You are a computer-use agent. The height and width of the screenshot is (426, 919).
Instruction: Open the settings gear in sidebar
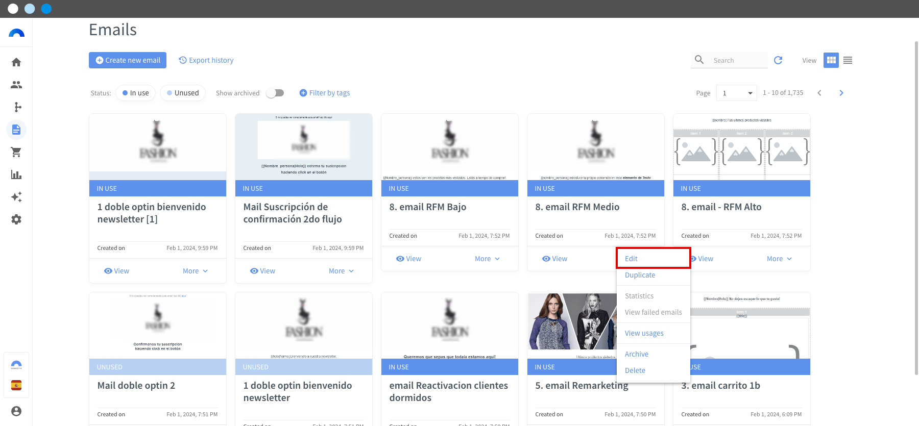coord(16,219)
